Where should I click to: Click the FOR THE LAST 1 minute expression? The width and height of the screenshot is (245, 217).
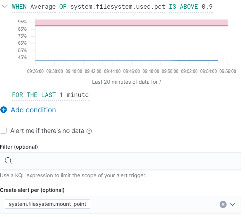coord(50,95)
